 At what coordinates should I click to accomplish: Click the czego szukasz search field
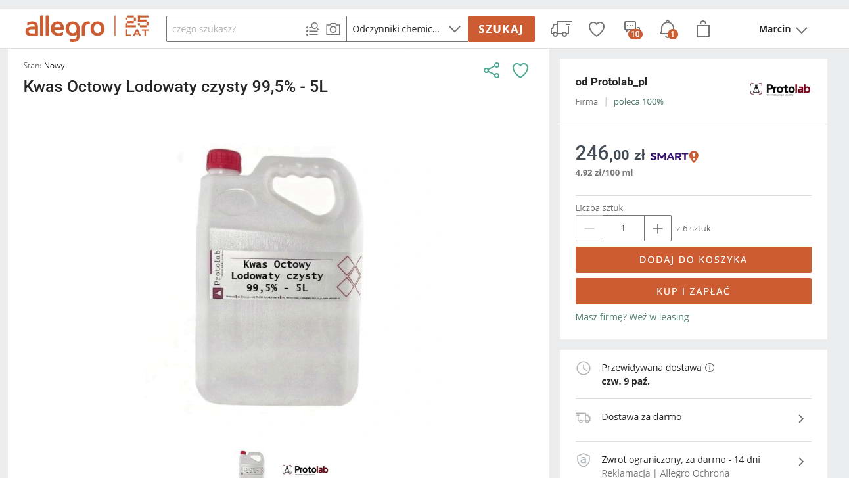[x=235, y=29]
